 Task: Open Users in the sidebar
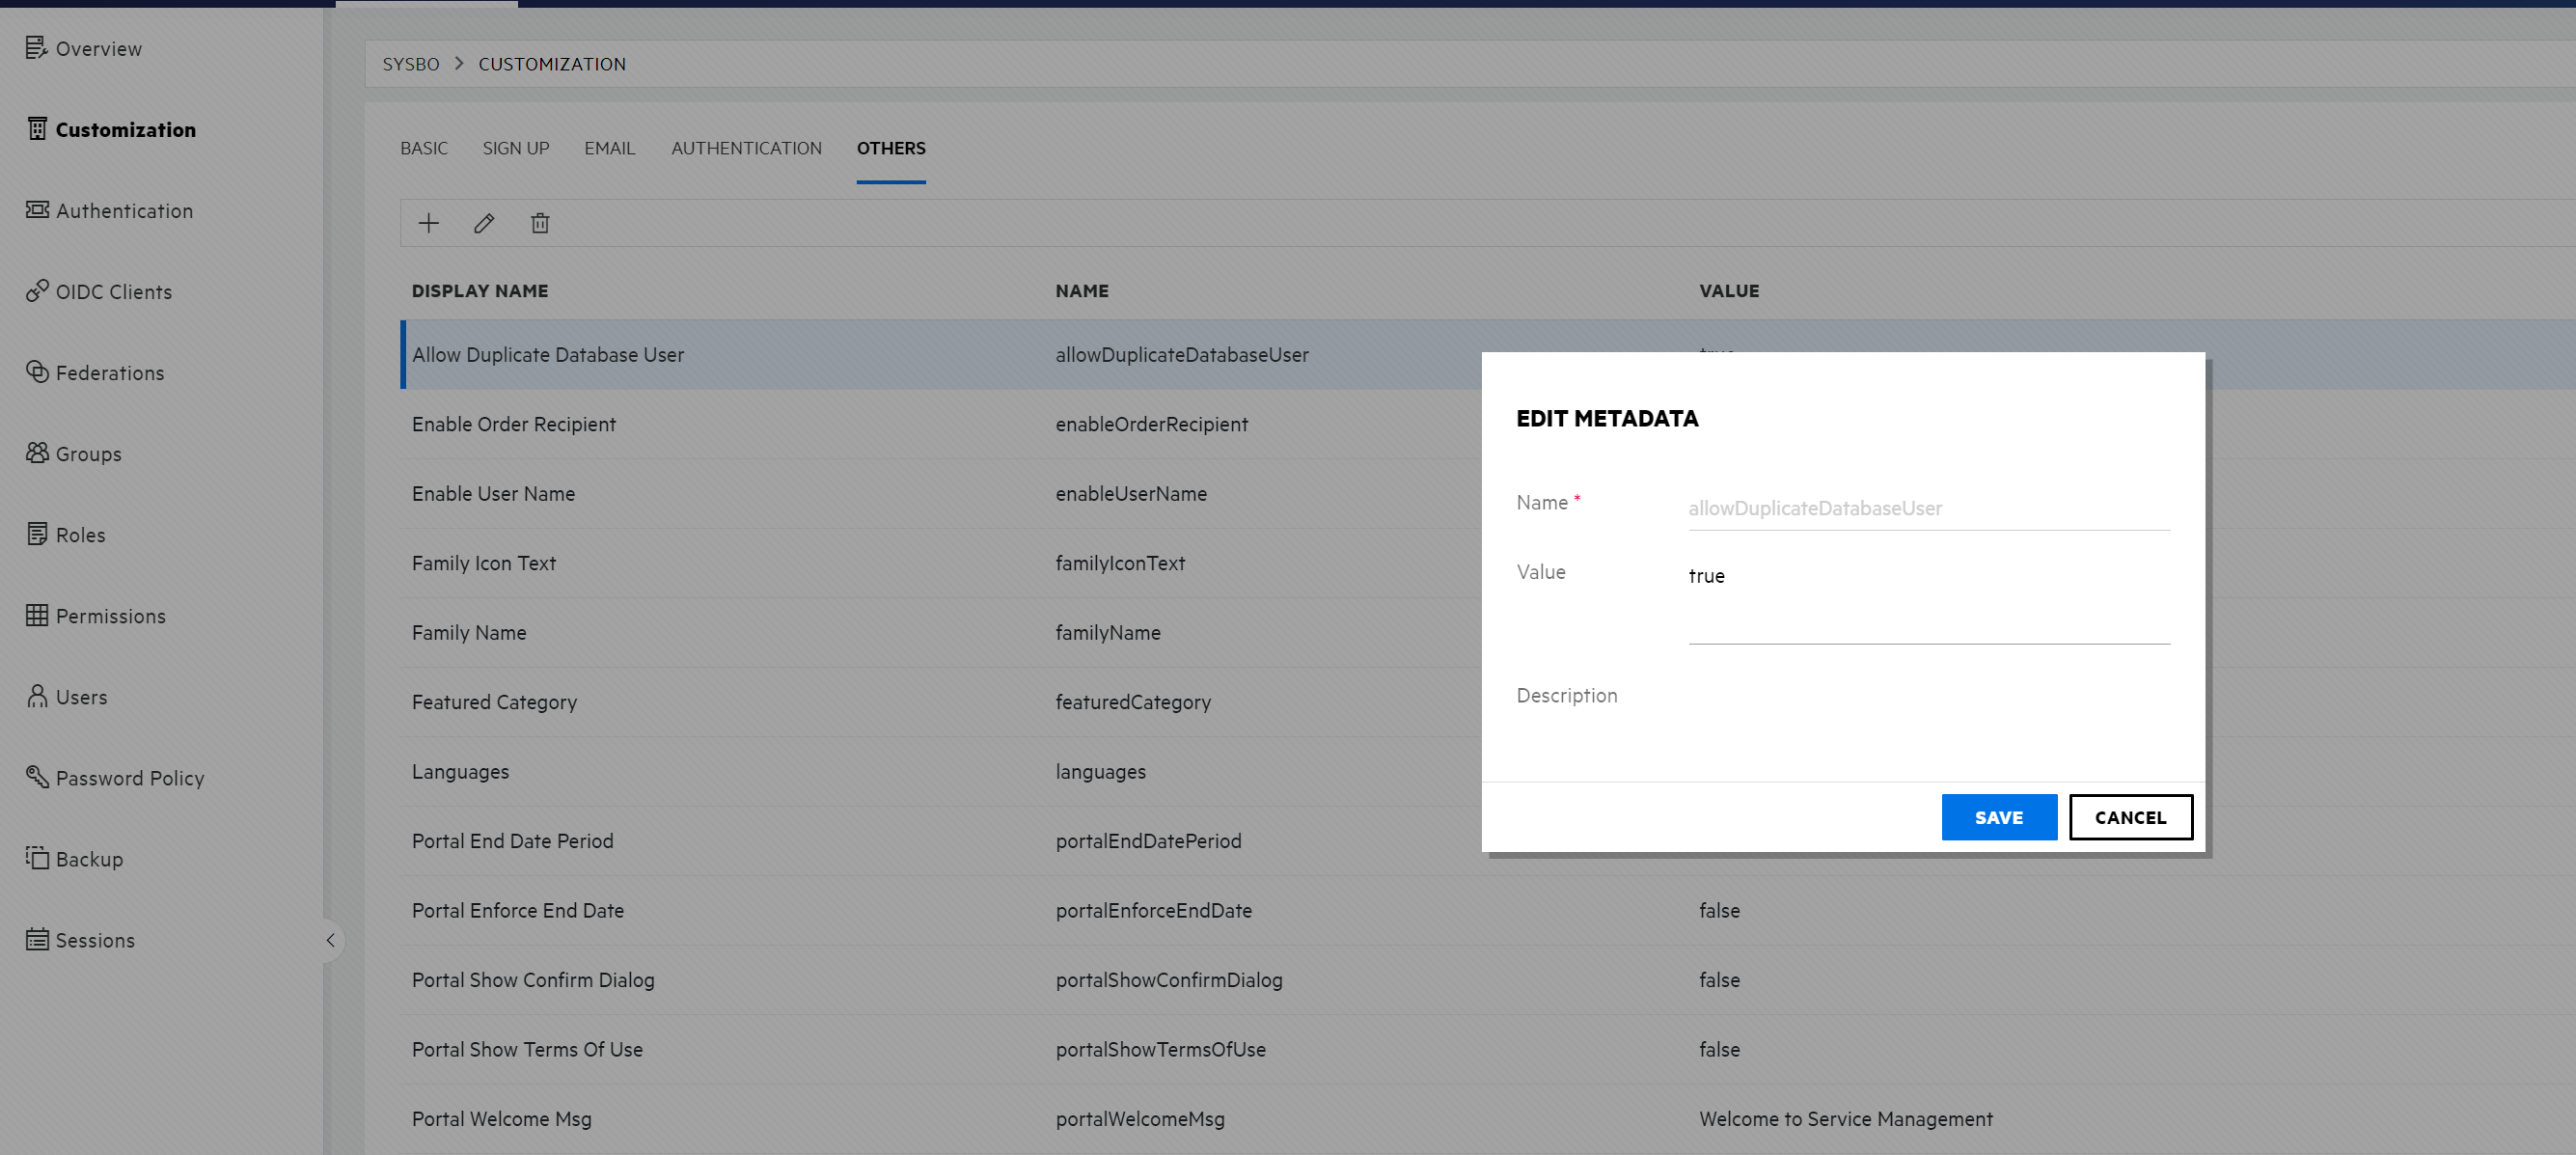tap(82, 696)
